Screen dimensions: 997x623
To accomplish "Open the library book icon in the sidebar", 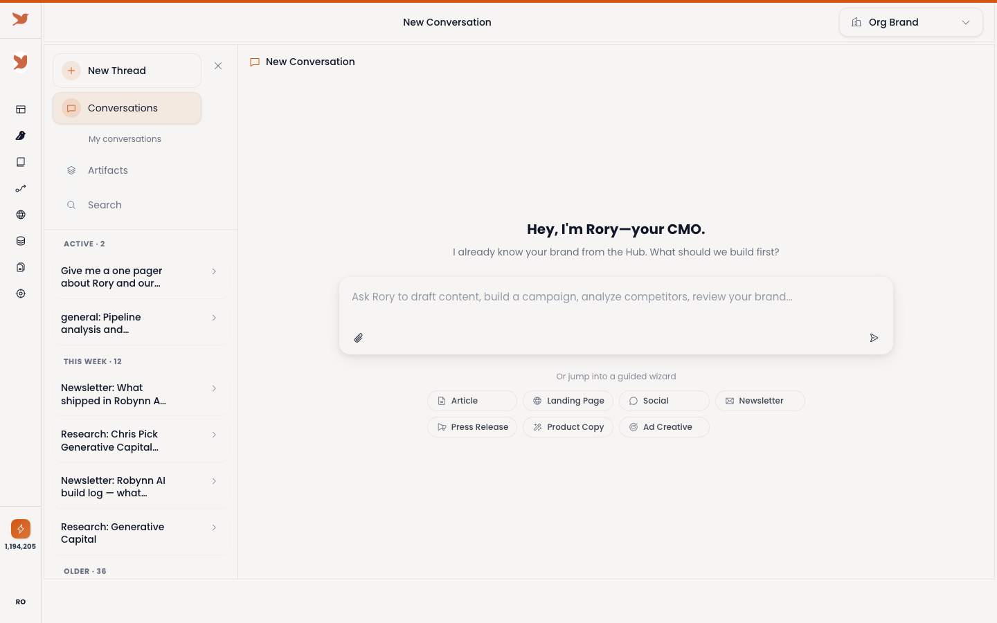I will click(x=21, y=162).
